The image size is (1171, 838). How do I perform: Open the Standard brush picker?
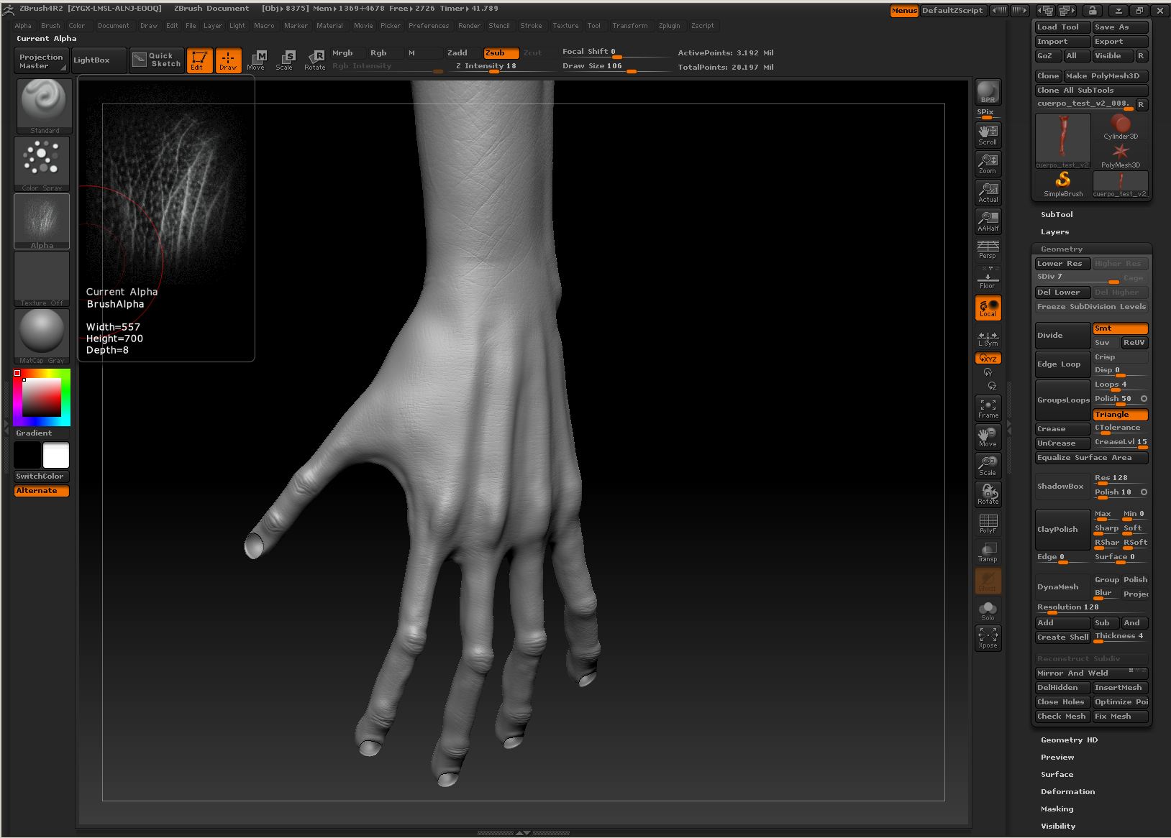click(x=43, y=106)
